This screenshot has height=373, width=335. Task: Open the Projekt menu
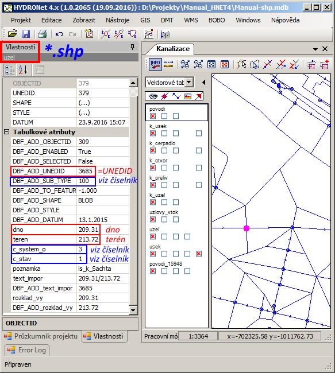(x=21, y=20)
